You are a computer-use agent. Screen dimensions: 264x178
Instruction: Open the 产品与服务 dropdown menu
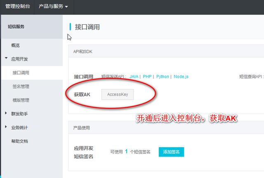(x=53, y=7)
